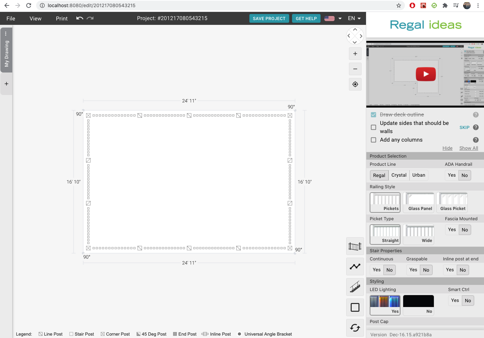Choose Glass Picket railing style
This screenshot has width=484, height=338.
tap(452, 203)
